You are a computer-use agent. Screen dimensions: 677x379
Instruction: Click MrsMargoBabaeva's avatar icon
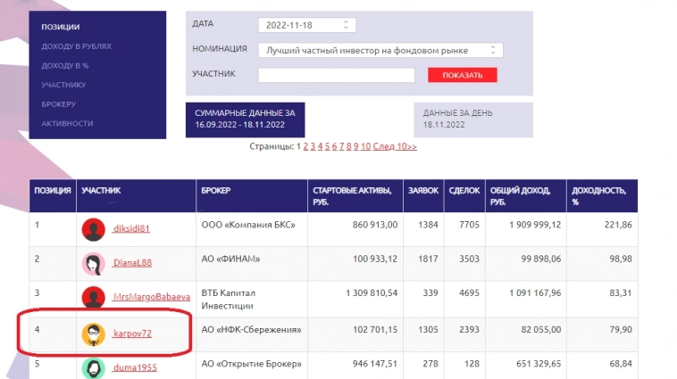pos(92,297)
